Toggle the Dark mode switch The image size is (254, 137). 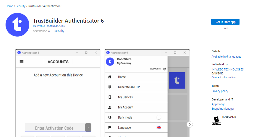pos(159,118)
